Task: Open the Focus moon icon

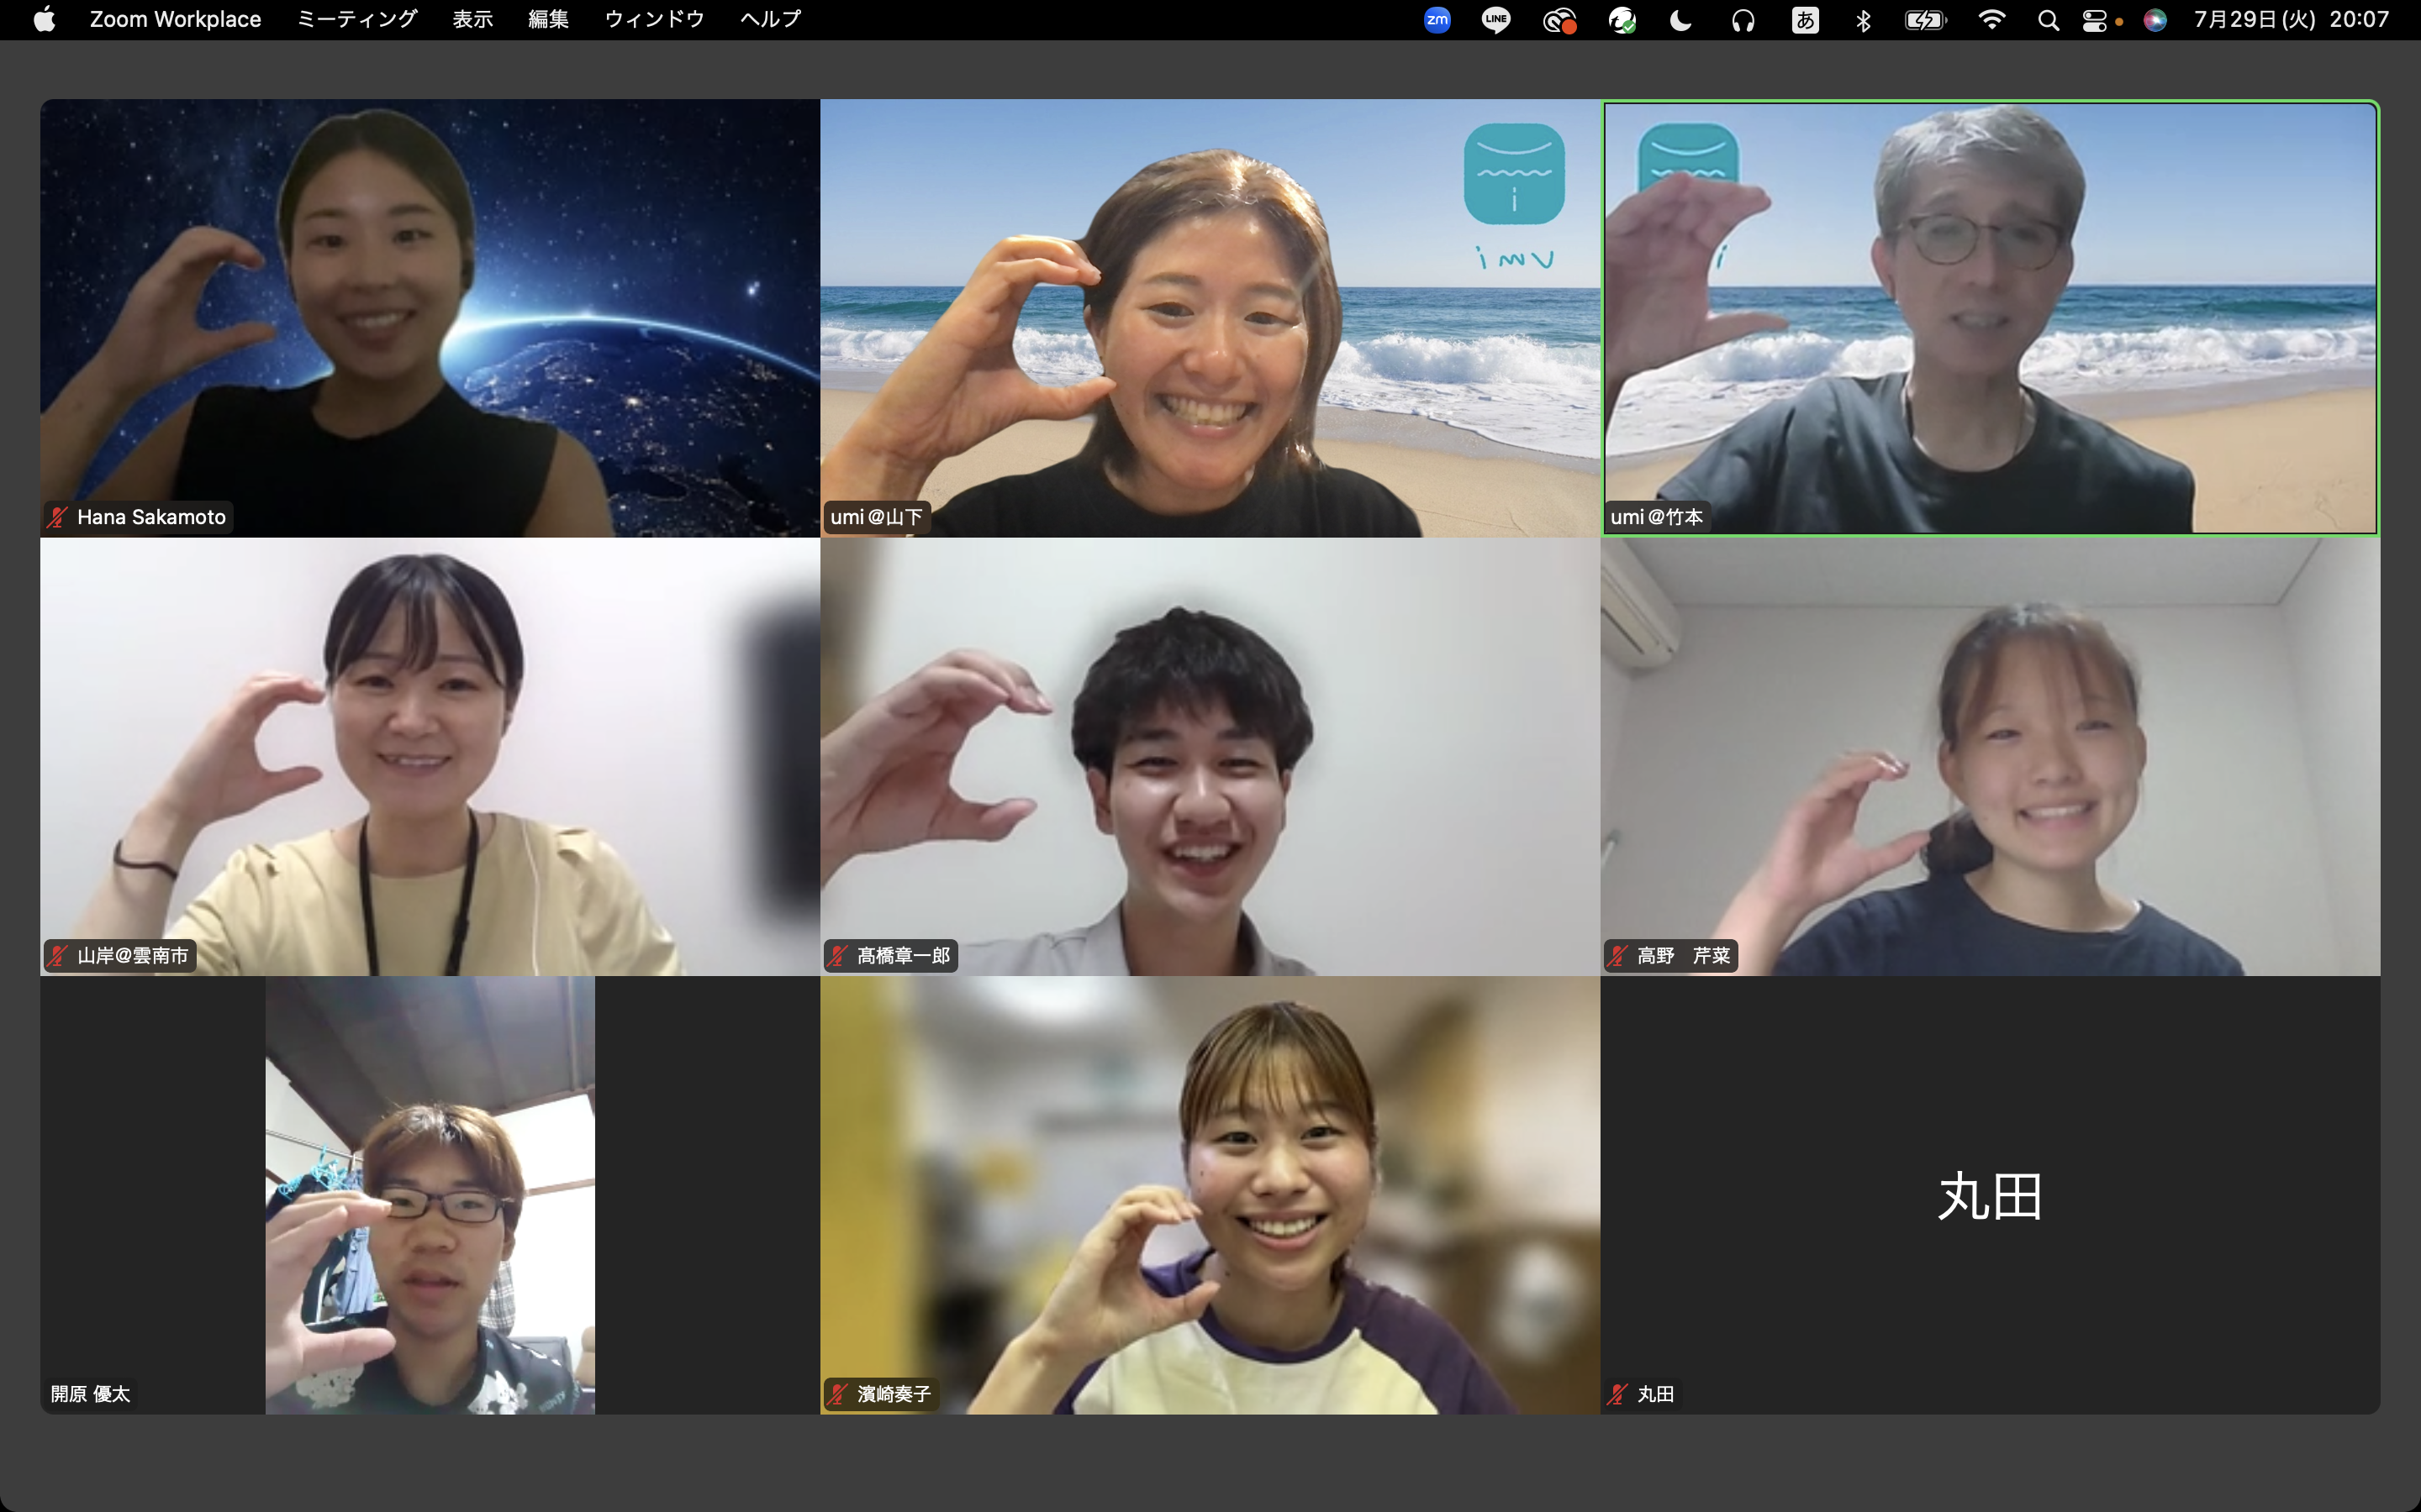Action: point(1680,20)
